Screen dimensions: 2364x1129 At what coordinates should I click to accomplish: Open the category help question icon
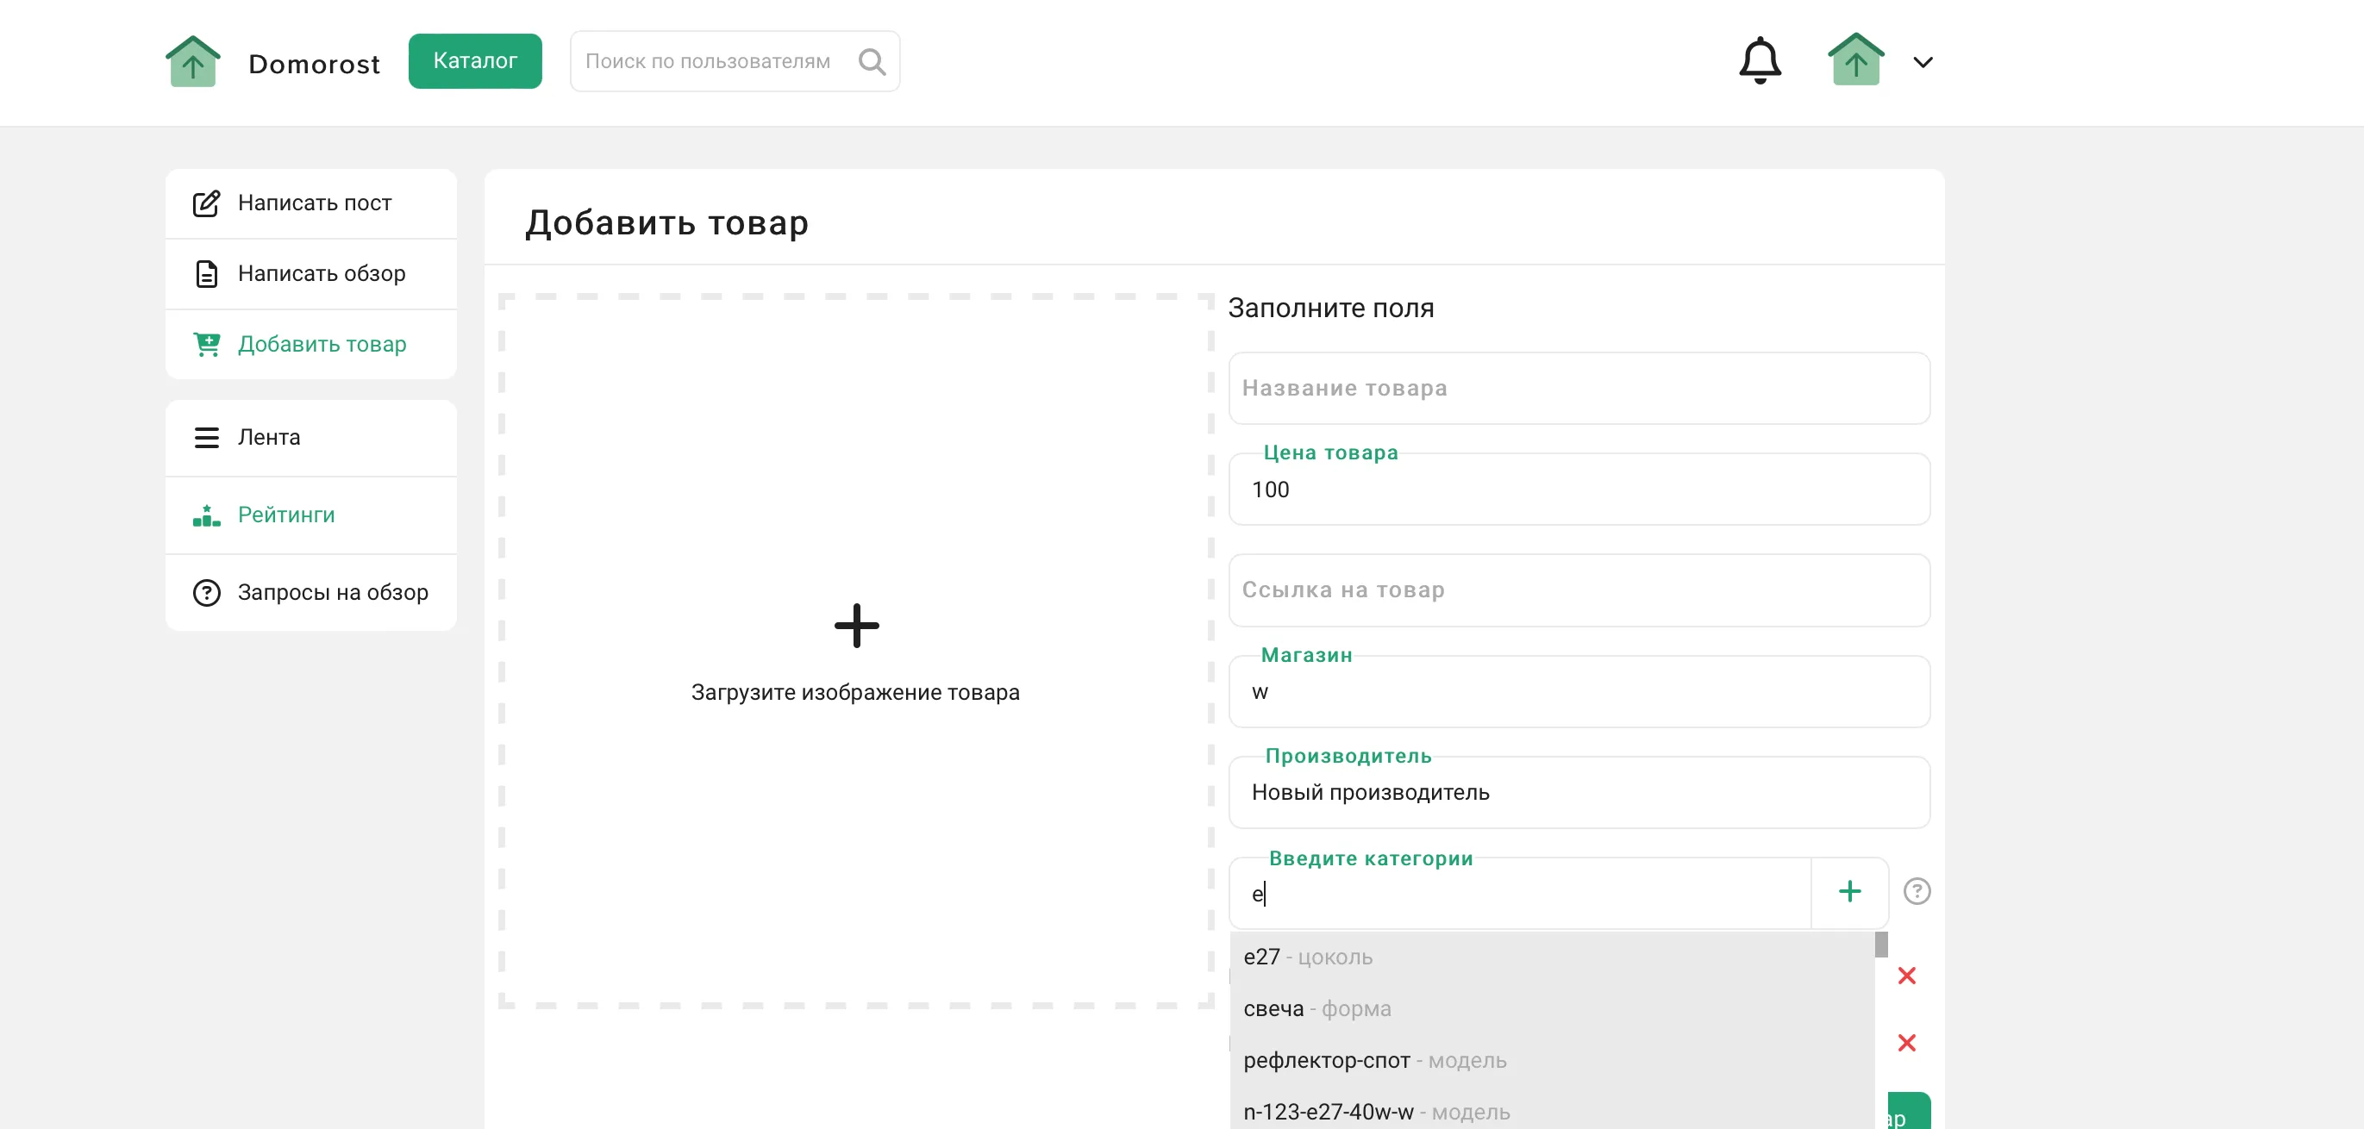tap(1917, 891)
